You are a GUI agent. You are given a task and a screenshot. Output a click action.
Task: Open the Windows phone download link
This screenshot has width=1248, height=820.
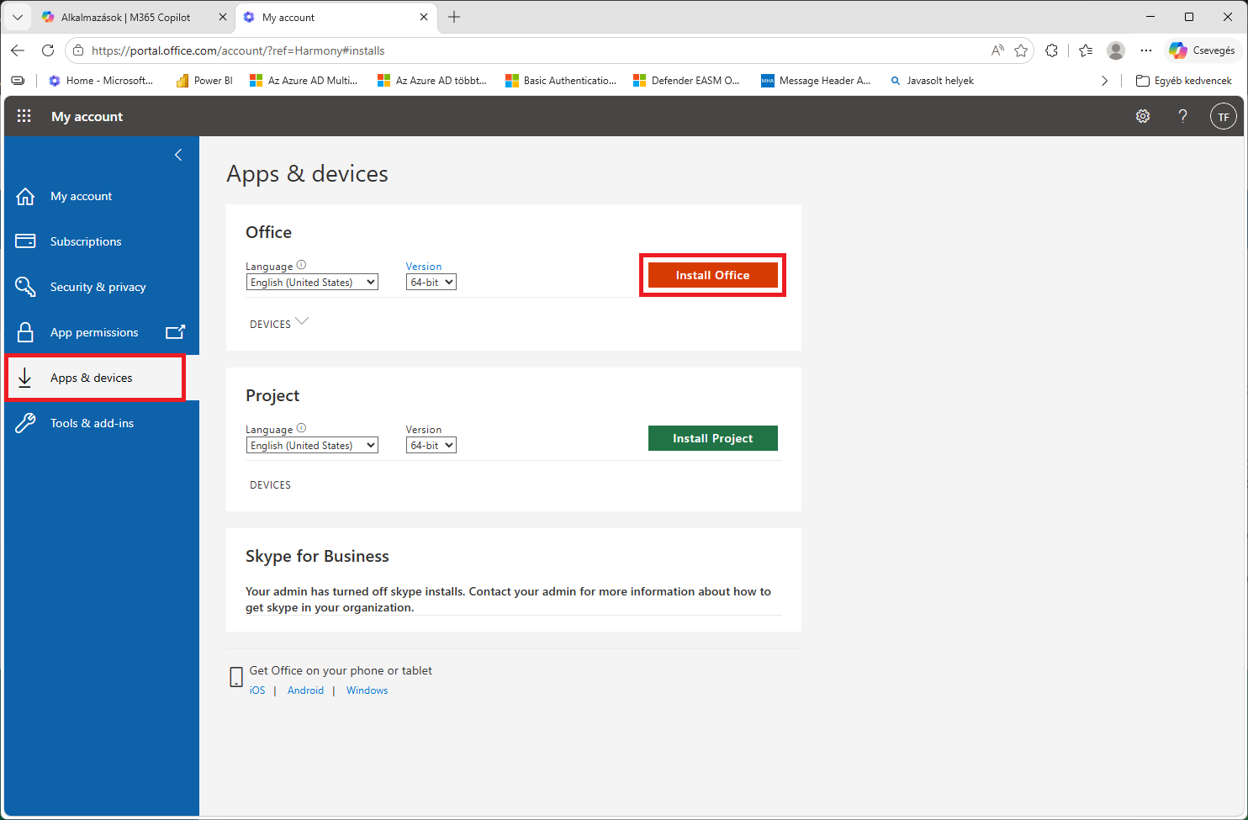368,690
